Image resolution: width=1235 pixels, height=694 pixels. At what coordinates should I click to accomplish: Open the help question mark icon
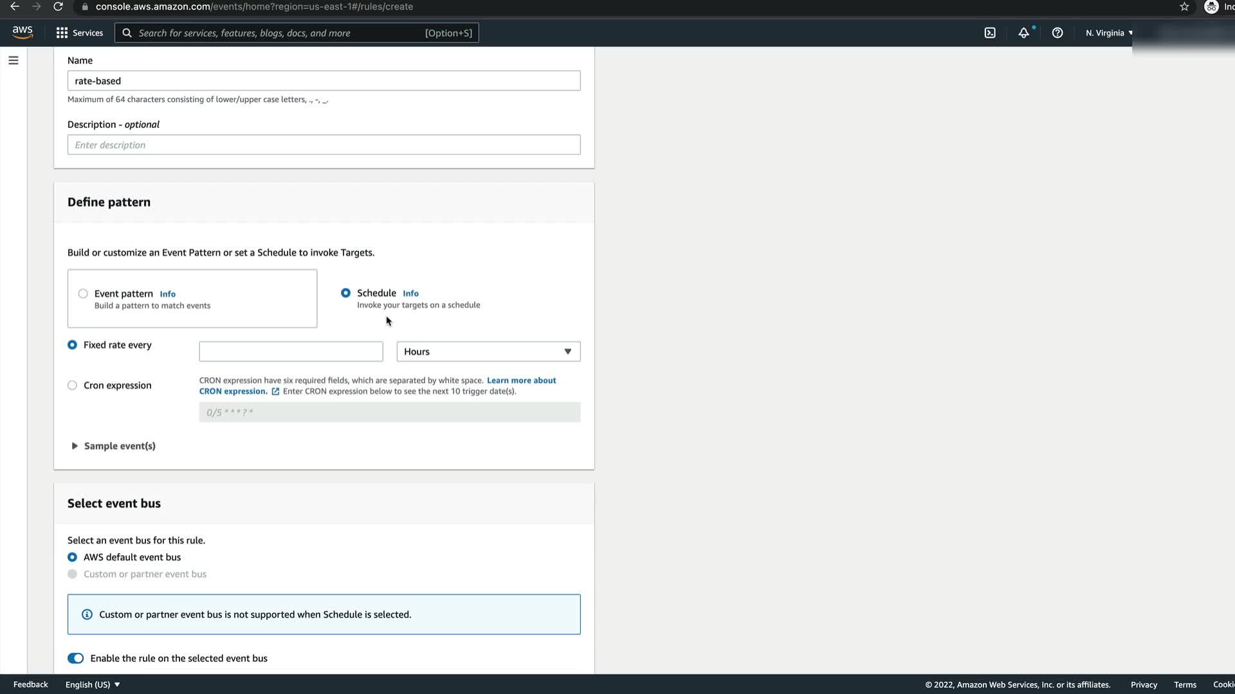[1057, 33]
